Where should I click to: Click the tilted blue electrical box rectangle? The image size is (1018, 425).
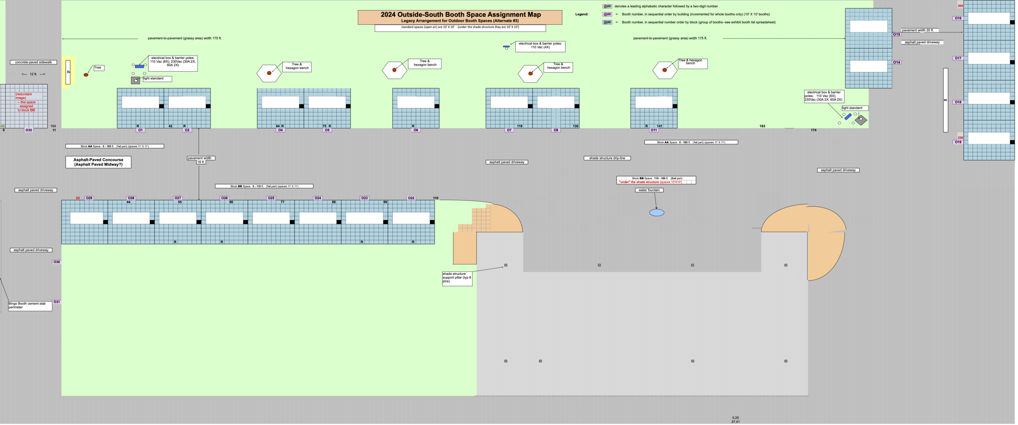click(x=848, y=116)
